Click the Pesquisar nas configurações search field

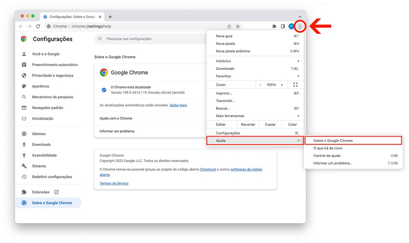tap(151, 39)
